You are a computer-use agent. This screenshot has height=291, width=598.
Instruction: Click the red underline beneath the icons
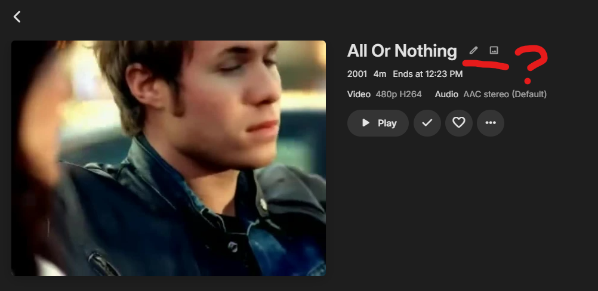coord(485,65)
